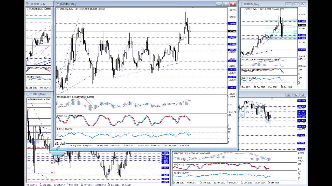Image resolution: width=332 pixels, height=186 pixels.
Task: Select the RSI(14) 40.2763 label in EURUSD
Action: pos(34,77)
